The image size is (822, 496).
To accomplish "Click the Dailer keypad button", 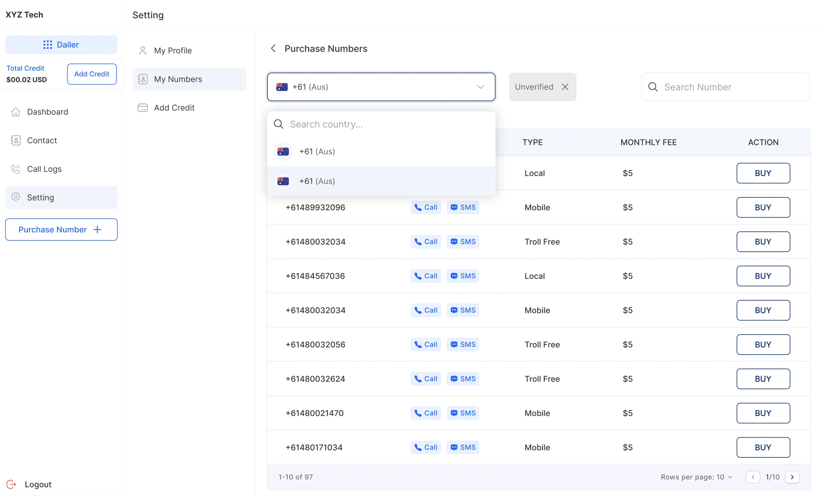I will (61, 45).
